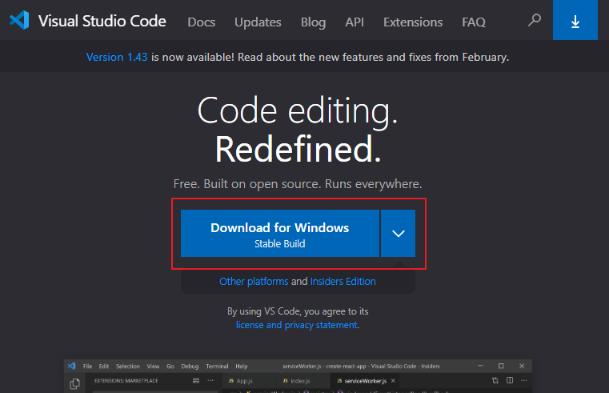Click 'Free. Built on open source. Runs everywhere.' text
Image resolution: width=609 pixels, height=393 pixels.
[x=298, y=183]
